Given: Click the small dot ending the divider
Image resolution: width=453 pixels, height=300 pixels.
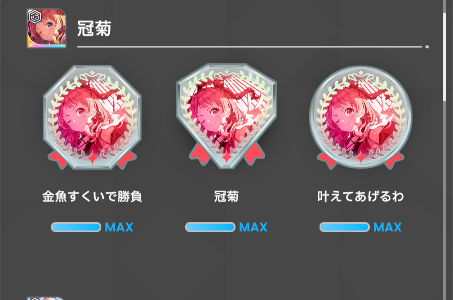Looking at the screenshot, I should click(427, 47).
